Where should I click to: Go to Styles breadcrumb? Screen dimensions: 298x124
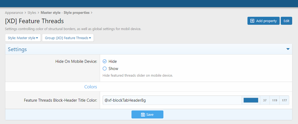pyautogui.click(x=32, y=13)
